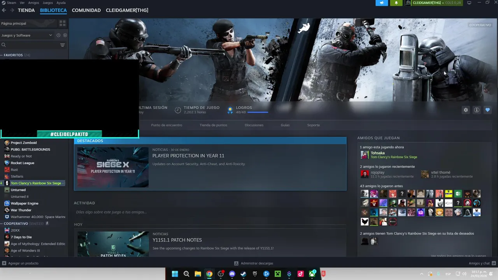Select Rust in the game list
498x280 pixels.
point(14,170)
